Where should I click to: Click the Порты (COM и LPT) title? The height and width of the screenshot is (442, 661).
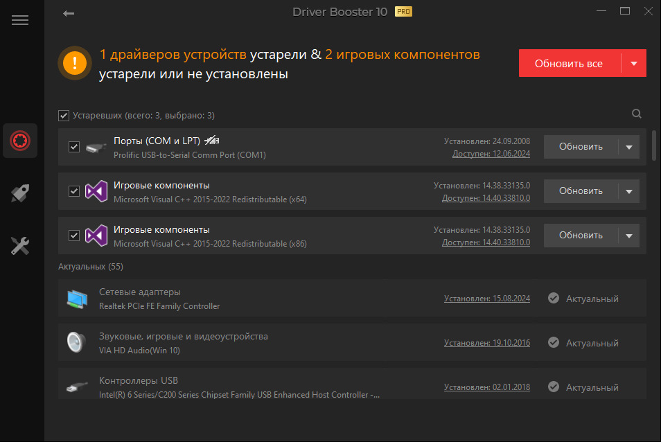pos(157,141)
